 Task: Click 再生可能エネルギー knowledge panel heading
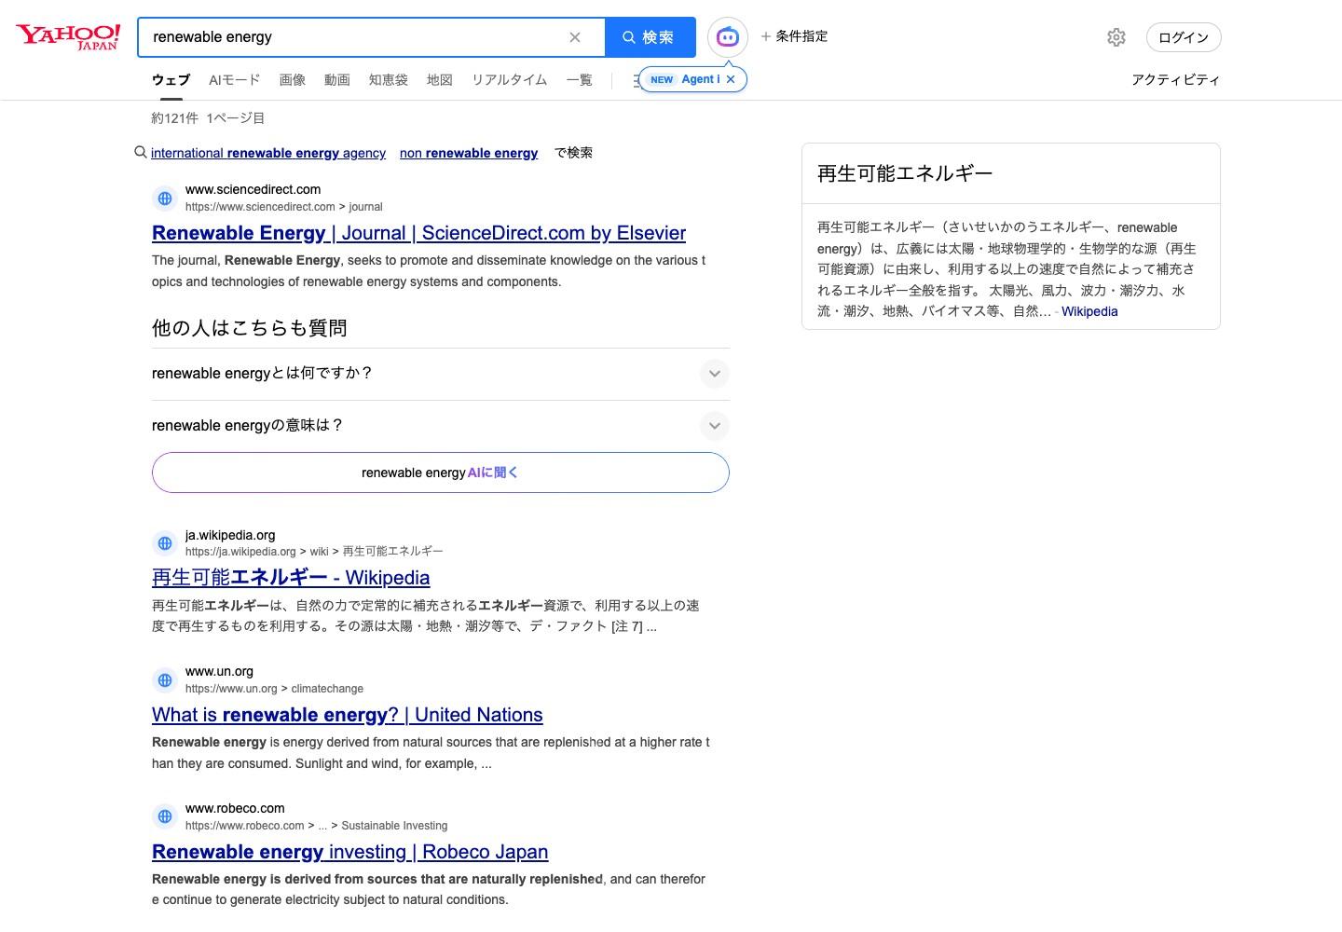click(905, 173)
